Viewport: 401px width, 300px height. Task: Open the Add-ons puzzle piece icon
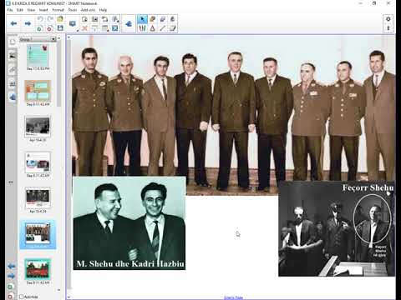point(129,24)
